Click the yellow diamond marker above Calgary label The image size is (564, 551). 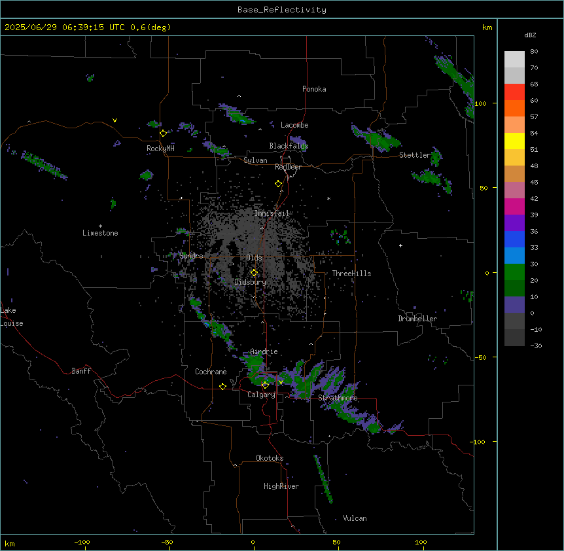(x=265, y=385)
